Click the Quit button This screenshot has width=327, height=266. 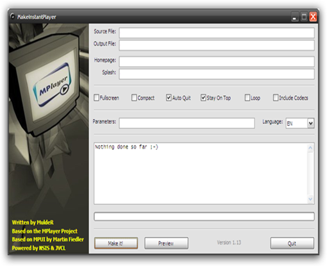pyautogui.click(x=292, y=243)
